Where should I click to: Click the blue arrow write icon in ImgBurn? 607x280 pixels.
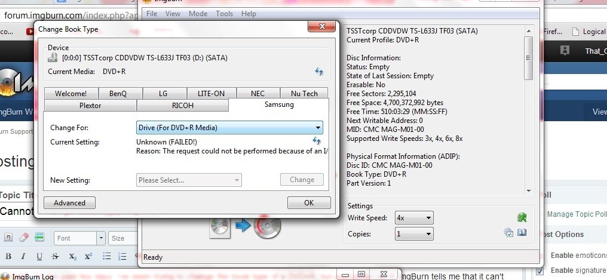coord(243,226)
